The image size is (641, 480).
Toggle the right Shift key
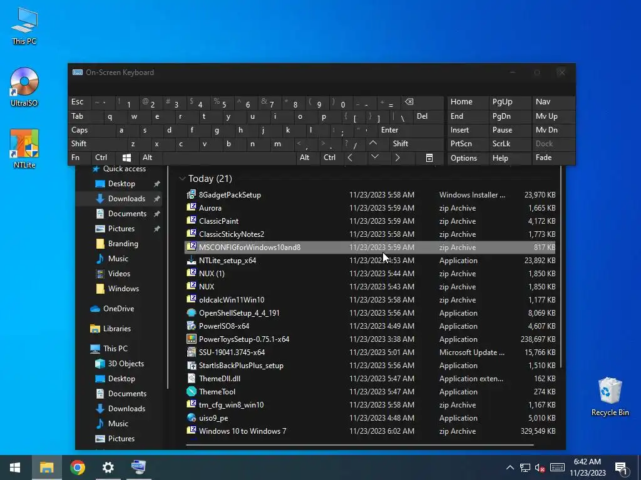point(416,144)
